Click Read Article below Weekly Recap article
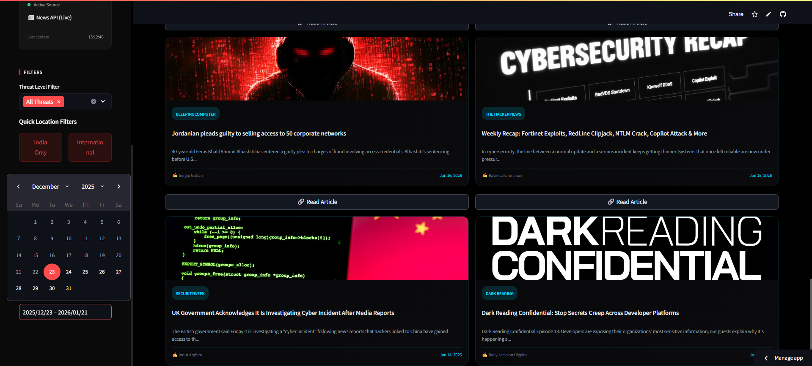 click(x=627, y=202)
